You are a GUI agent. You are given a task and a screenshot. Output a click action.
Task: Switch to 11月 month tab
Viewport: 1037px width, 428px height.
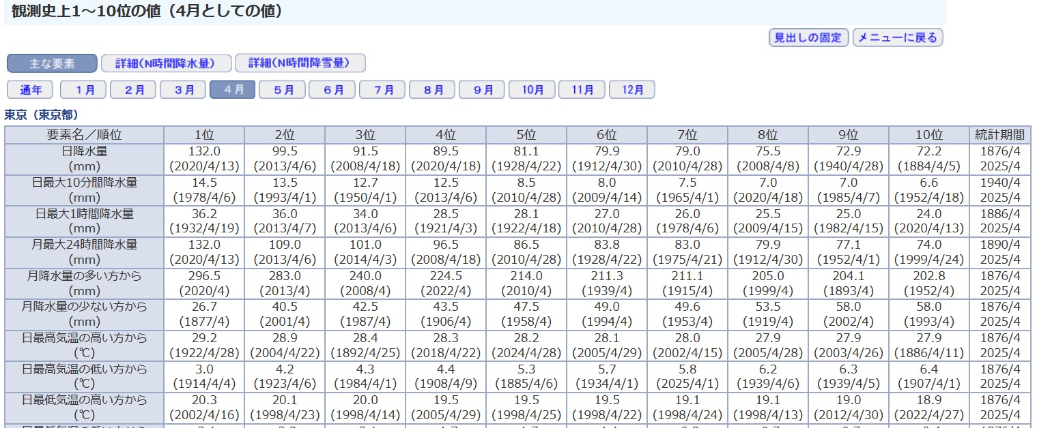click(582, 90)
